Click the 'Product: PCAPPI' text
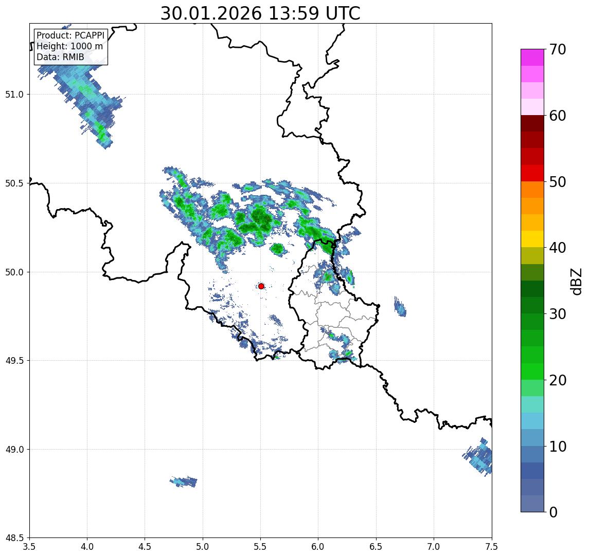The image size is (589, 557). pos(70,35)
